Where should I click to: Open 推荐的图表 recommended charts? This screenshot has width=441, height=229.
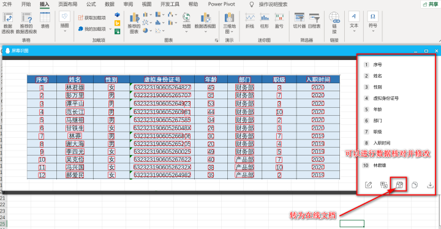point(134,23)
